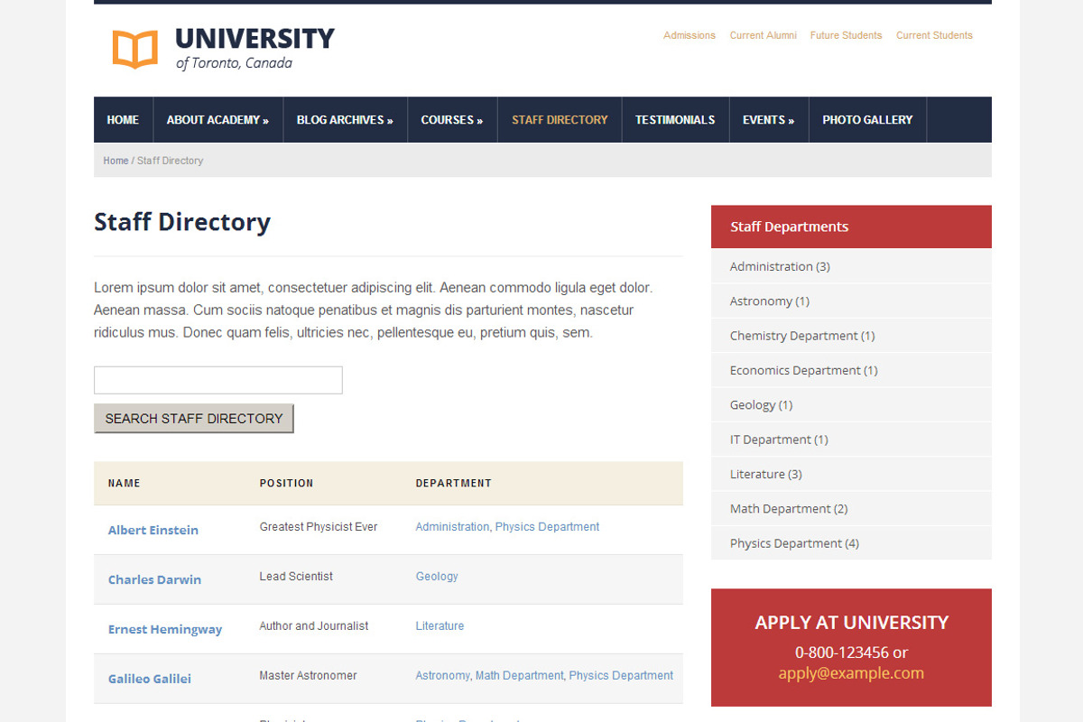1083x722 pixels.
Task: Expand the About Academy menu
Action: 217,119
